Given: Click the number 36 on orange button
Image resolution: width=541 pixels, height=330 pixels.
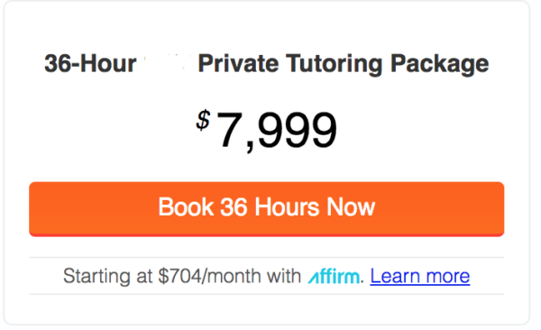Looking at the screenshot, I should [x=234, y=207].
